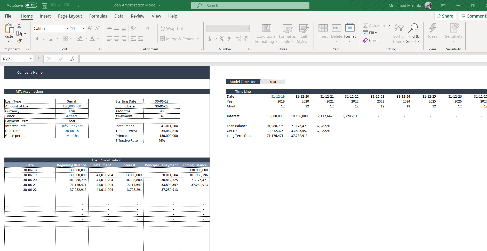
Task: Switch to the Insert tab
Action: 45,16
